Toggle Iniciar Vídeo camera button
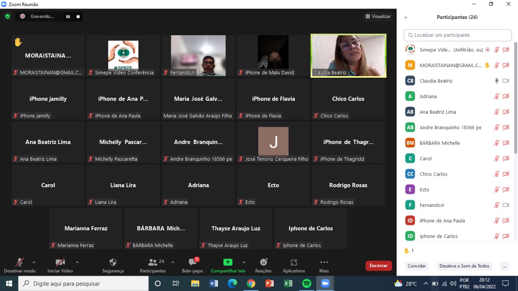518x291 pixels. (x=60, y=263)
